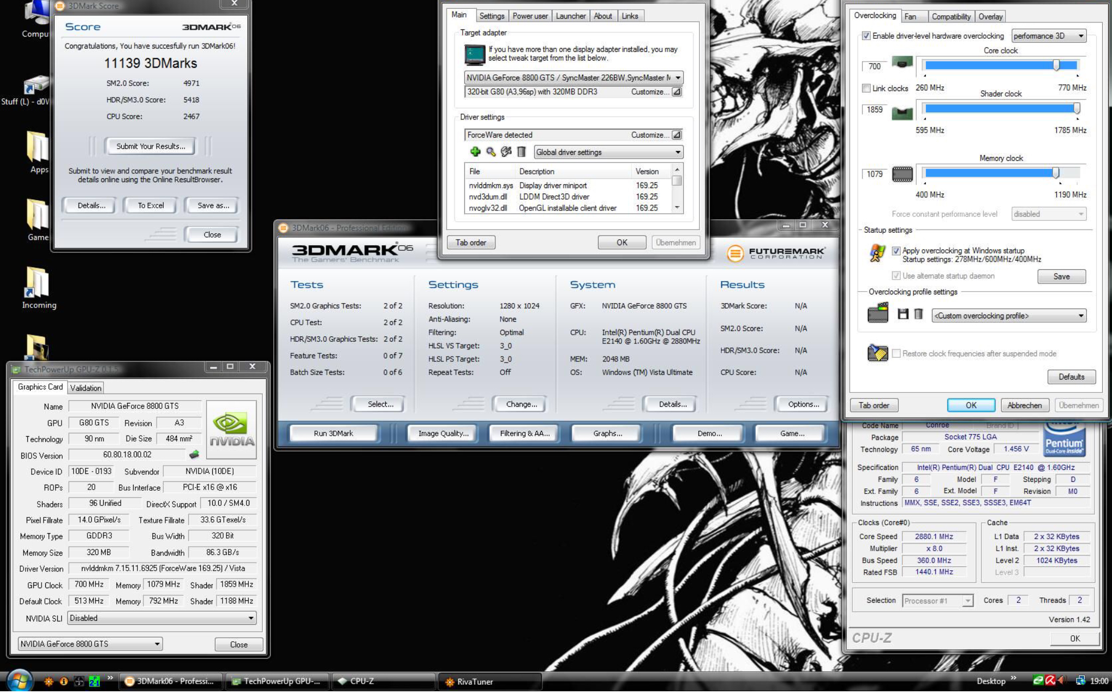Click the core clock GPU chip icon
This screenshot has height=694, width=1112.
[902, 63]
